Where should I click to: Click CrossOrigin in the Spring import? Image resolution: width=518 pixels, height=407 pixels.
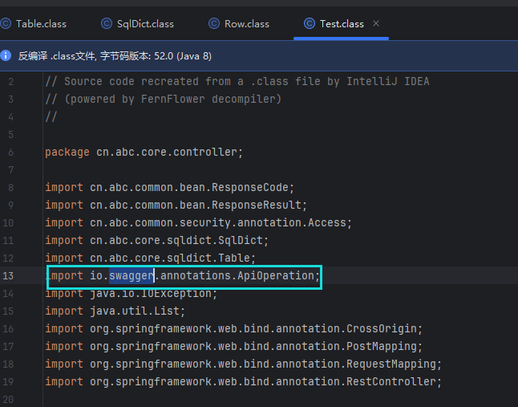click(x=384, y=329)
